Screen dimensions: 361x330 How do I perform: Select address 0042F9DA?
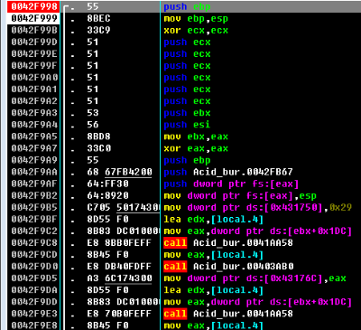pyautogui.click(x=34, y=290)
